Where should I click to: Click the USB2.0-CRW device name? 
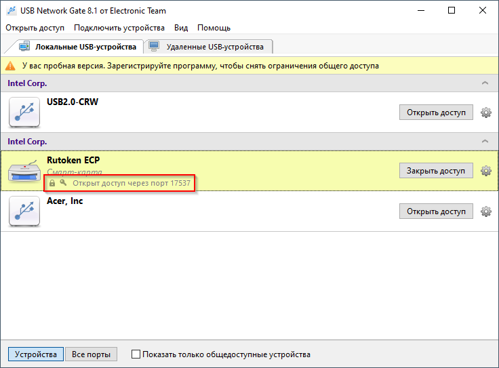point(73,102)
